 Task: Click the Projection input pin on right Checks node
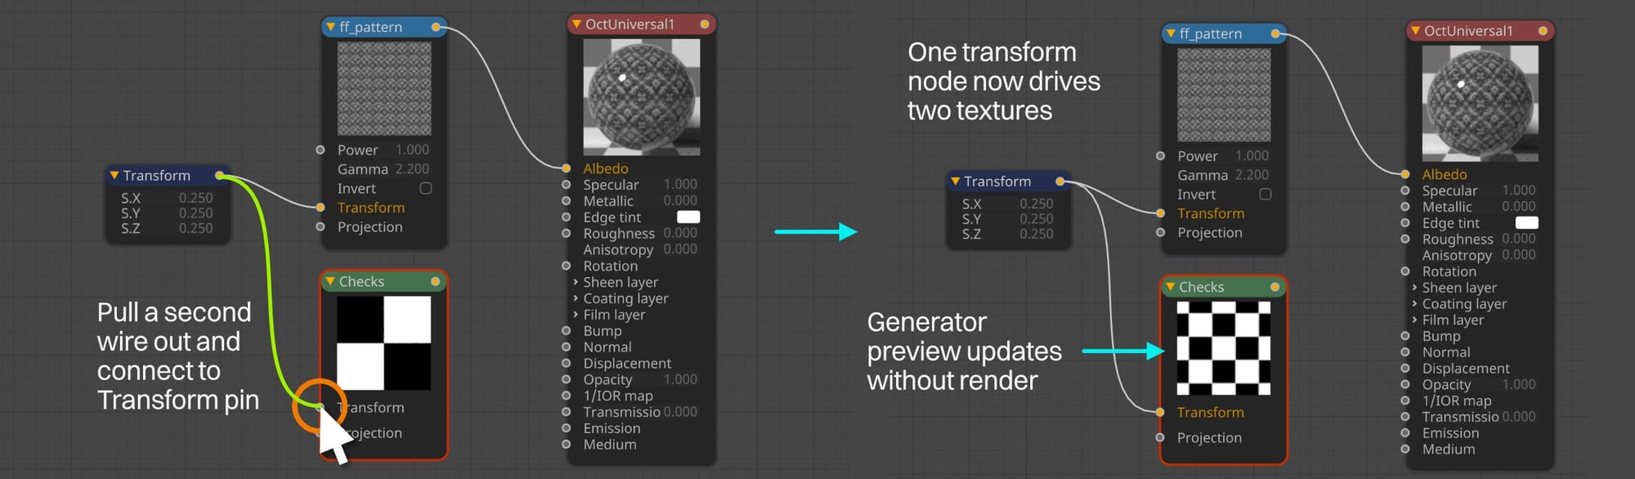click(x=1160, y=437)
